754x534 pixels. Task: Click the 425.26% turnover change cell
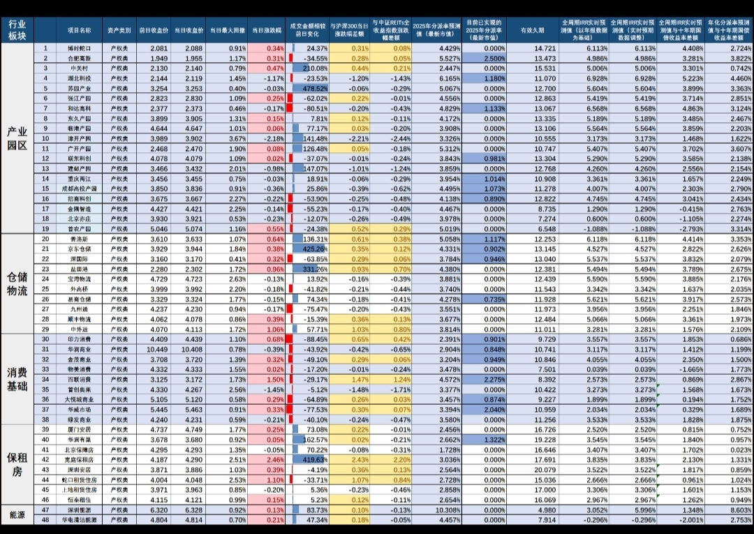[x=307, y=249]
